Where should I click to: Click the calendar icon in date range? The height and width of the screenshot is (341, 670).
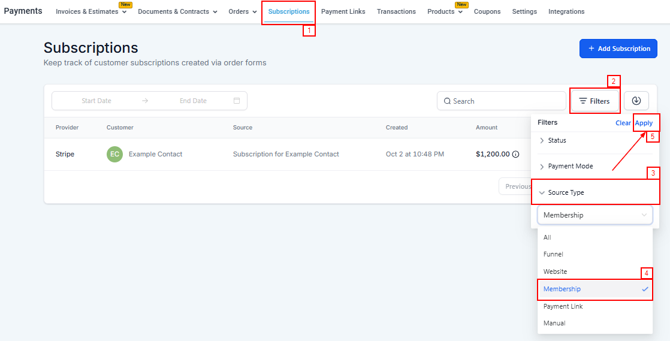(x=237, y=101)
